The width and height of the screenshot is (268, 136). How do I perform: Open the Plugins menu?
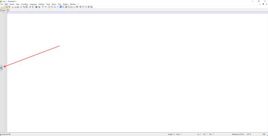click(x=66, y=4)
